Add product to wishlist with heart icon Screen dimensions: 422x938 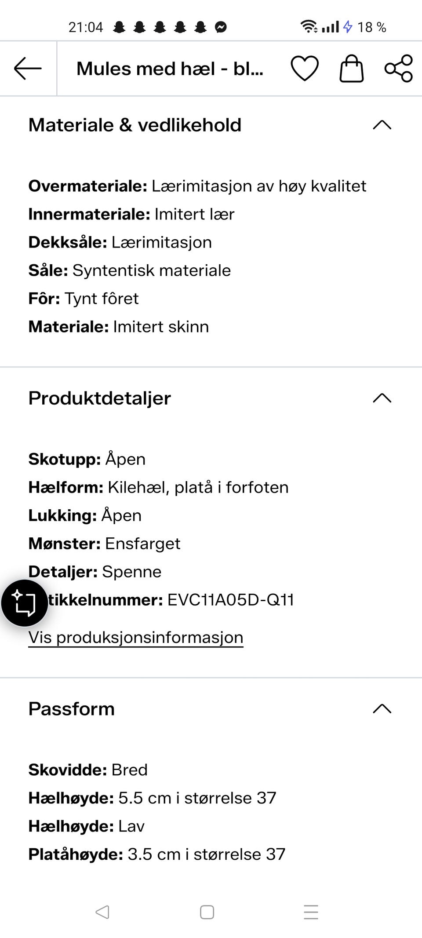click(x=305, y=69)
